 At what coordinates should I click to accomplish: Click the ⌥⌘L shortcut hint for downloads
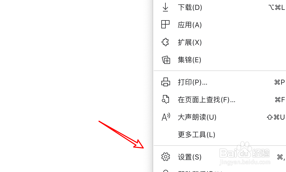pos(276,7)
